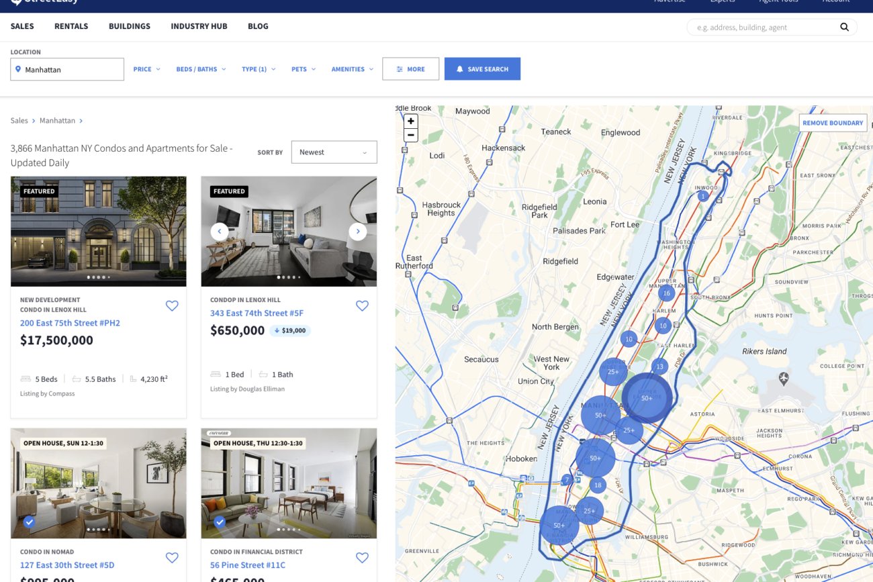
Task: Zoom out on the map
Action: tap(411, 135)
